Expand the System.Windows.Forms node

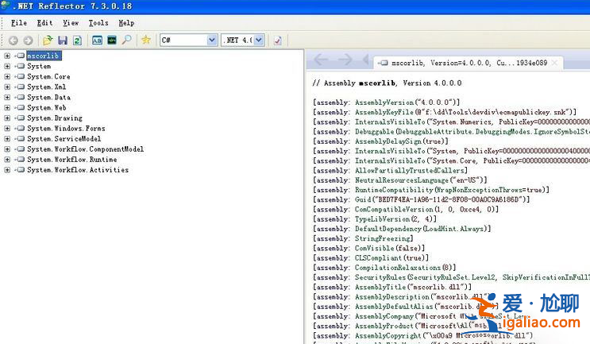pyautogui.click(x=7, y=129)
